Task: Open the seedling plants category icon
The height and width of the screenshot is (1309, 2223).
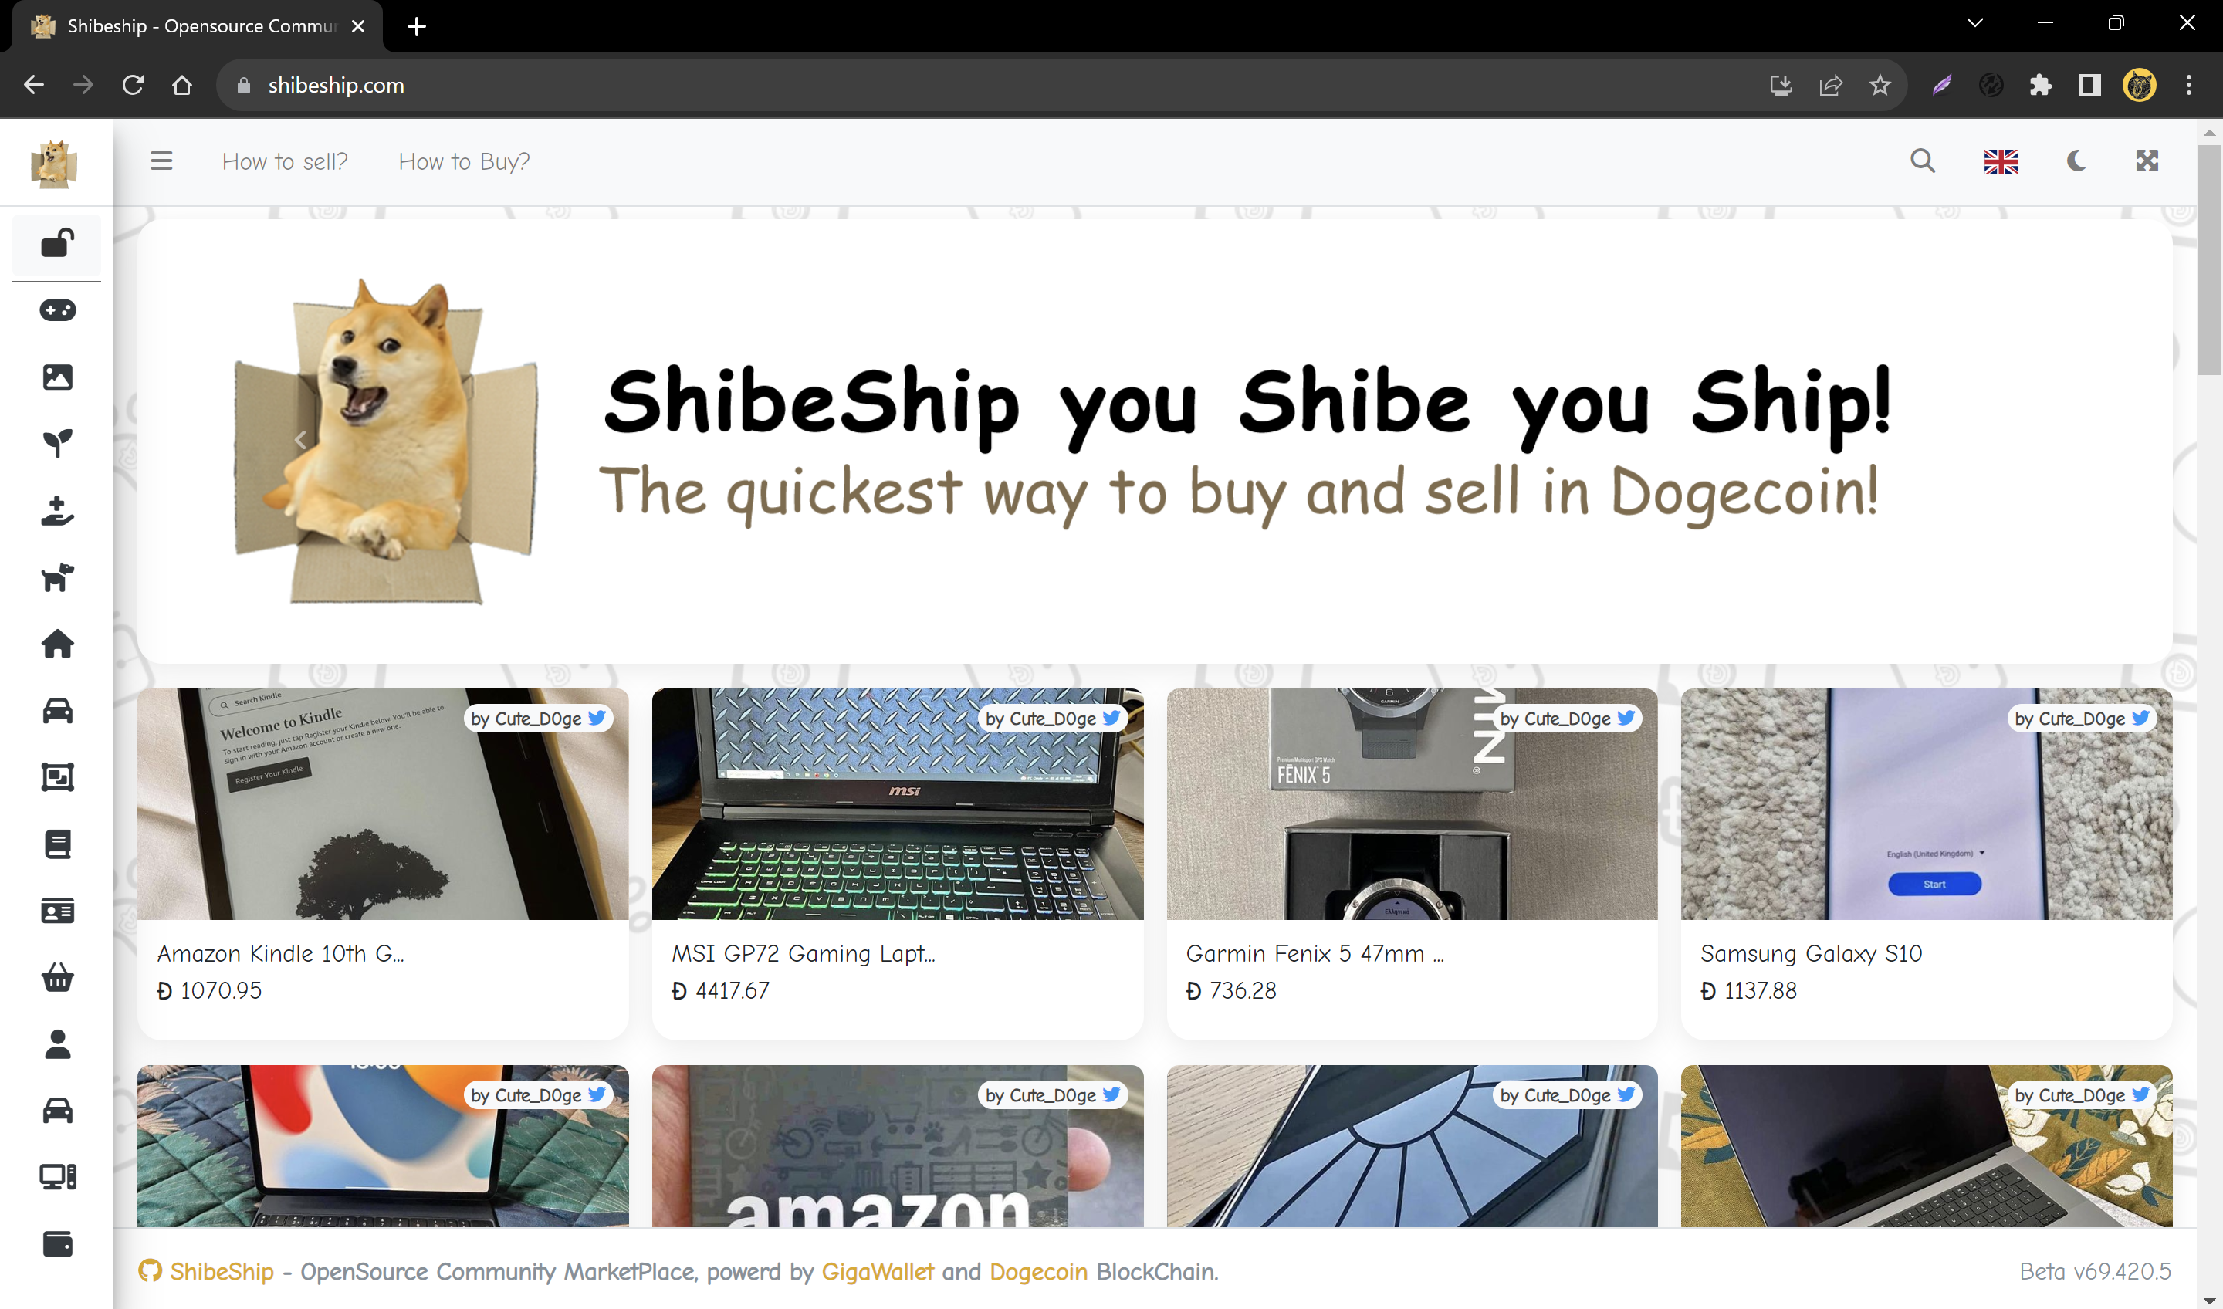Action: point(57,443)
